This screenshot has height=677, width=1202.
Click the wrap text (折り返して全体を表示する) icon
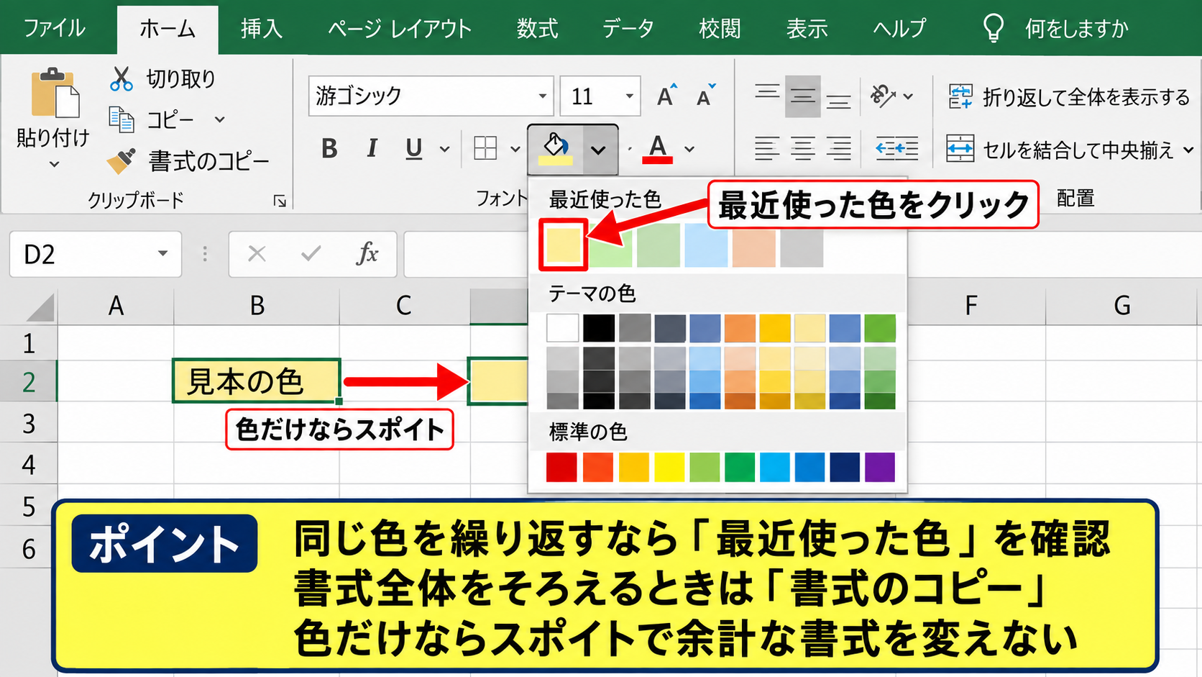point(960,96)
